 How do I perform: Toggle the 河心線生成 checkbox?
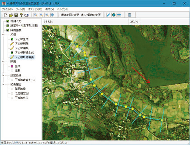pos(12,39)
